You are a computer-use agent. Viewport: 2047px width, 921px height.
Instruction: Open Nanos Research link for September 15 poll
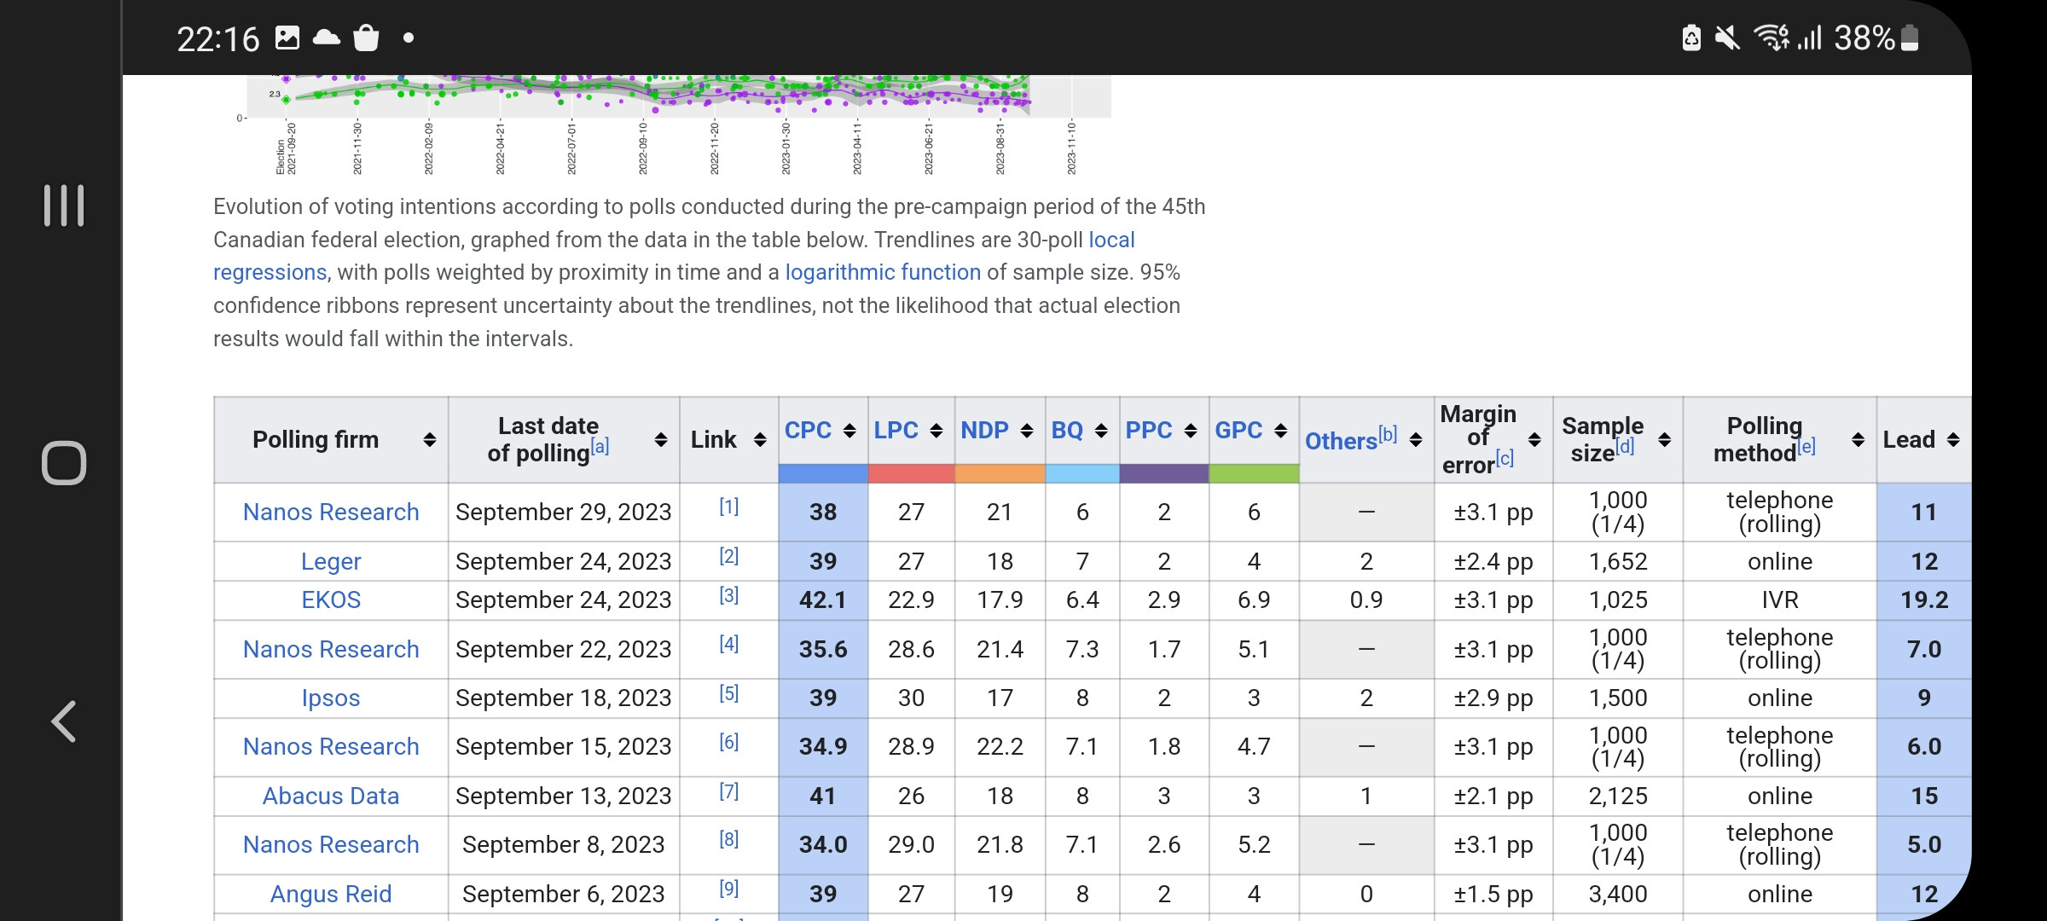[331, 746]
